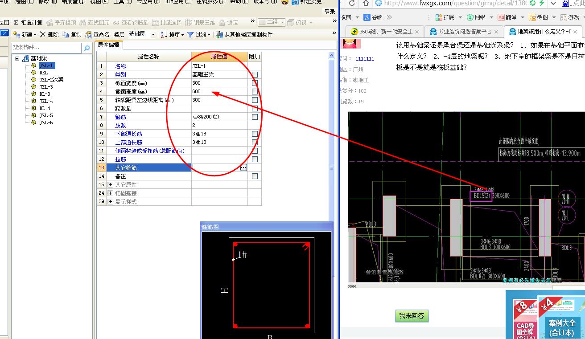Image resolution: width=585 pixels, height=339 pixels.
Task: Click the Baidu paw search engine icon
Action: point(565,4)
